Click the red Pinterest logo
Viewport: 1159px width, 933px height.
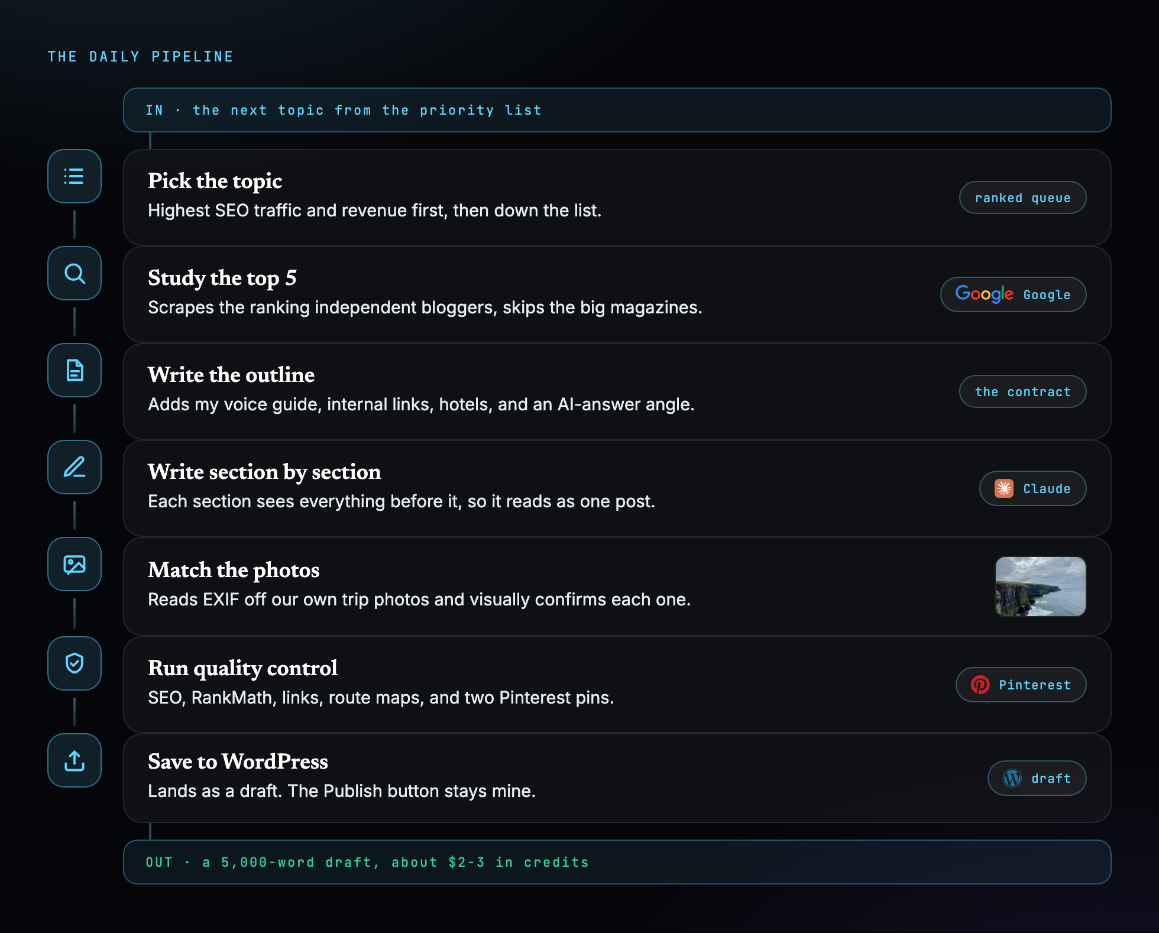[980, 685]
